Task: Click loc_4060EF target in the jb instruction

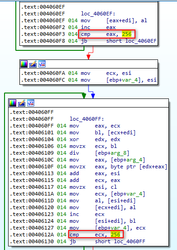Action: pos(141,41)
